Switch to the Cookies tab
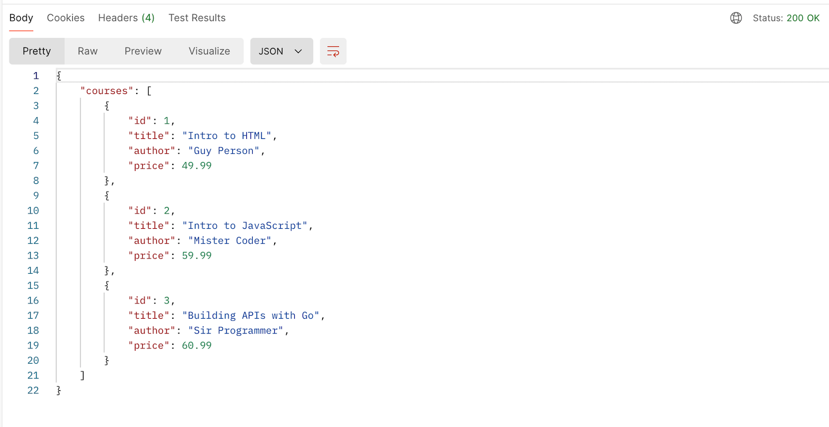The image size is (829, 427). click(x=65, y=18)
